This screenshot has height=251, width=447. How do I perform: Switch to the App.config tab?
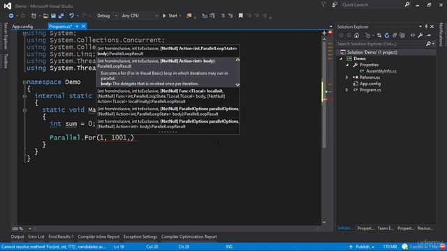(x=22, y=26)
